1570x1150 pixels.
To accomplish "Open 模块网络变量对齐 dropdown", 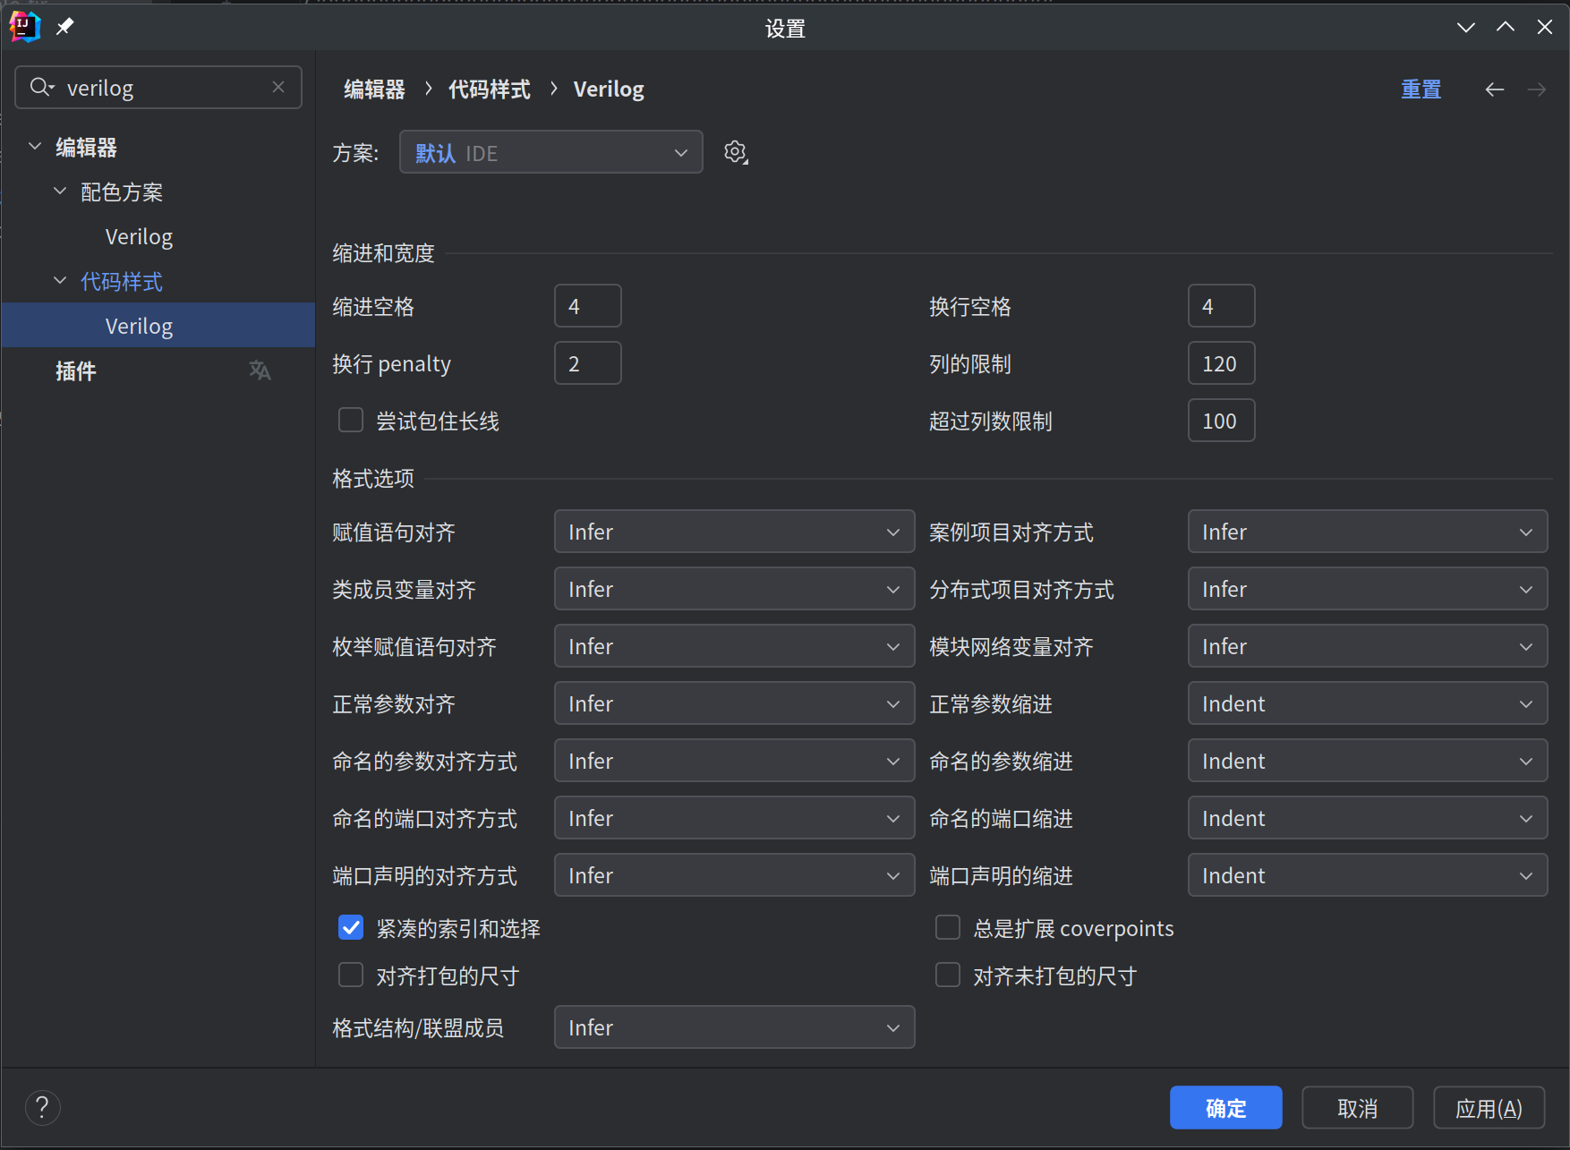I will (1368, 646).
